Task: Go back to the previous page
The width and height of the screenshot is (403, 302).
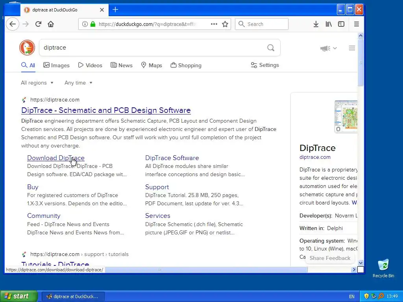Action: tap(12, 24)
